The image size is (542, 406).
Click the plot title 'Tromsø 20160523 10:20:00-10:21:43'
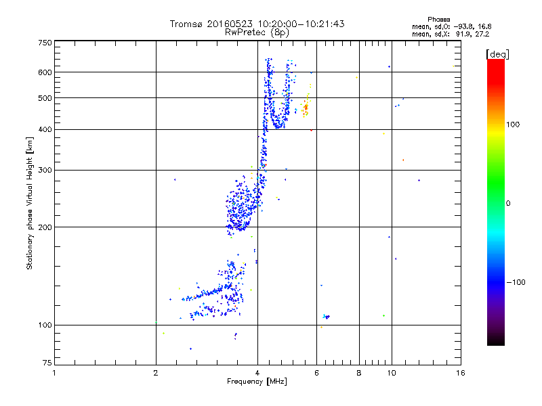(x=257, y=24)
